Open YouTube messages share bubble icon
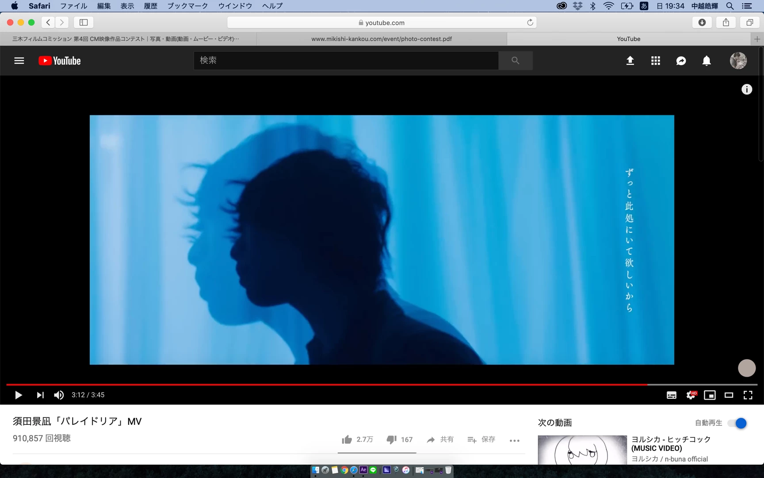 681,61
